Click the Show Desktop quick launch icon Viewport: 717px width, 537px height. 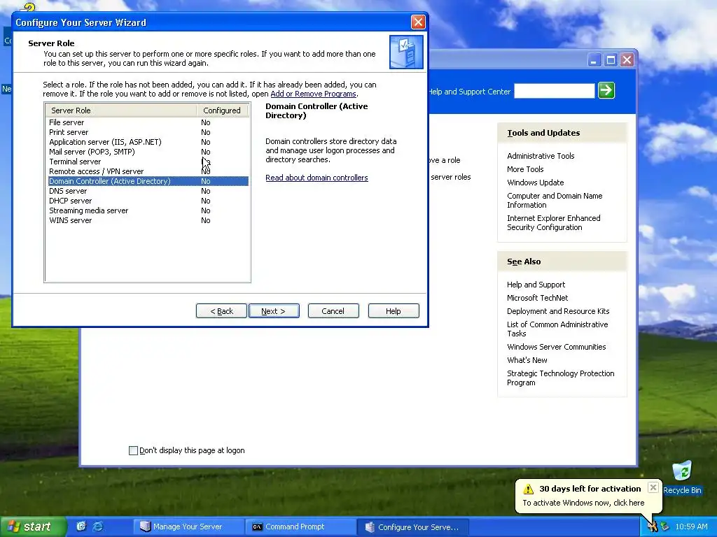click(x=81, y=527)
